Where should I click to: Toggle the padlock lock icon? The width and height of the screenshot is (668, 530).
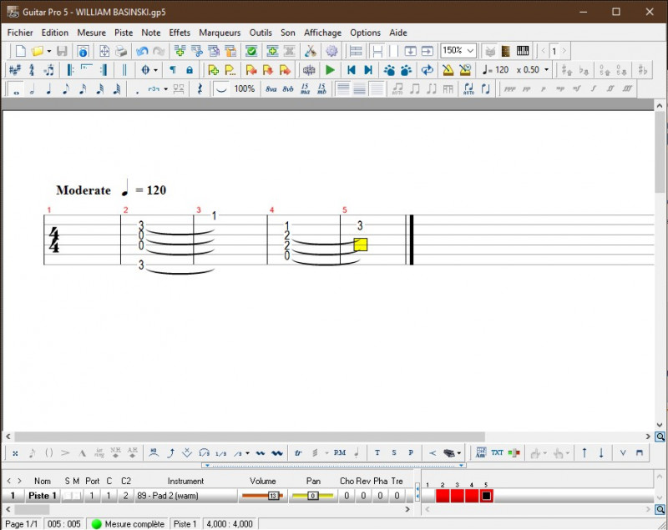[190, 70]
